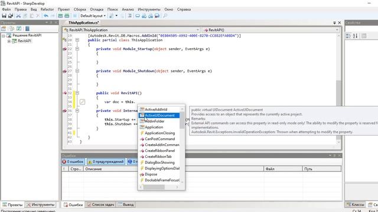Click the blue book icon in Projects panel
Image resolution: width=378 pixels, height=212 pixels.
27,29
